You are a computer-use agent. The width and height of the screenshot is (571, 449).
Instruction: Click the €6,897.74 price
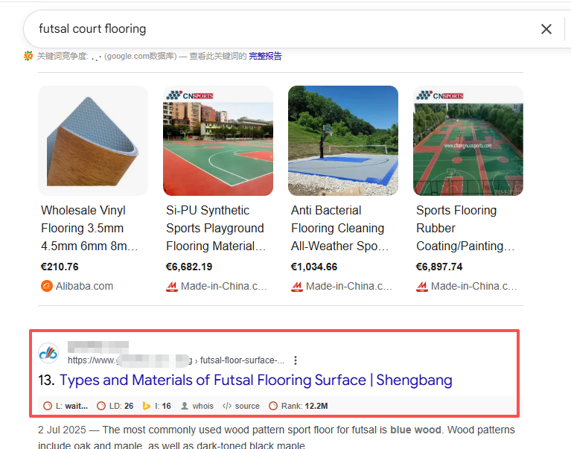point(439,267)
